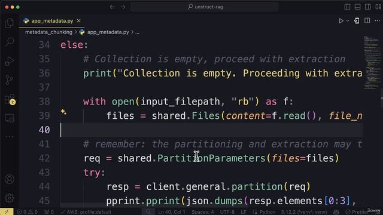Open the run button dropdown chevron
This screenshot has width=383, height=215.
pyautogui.click(x=348, y=21)
